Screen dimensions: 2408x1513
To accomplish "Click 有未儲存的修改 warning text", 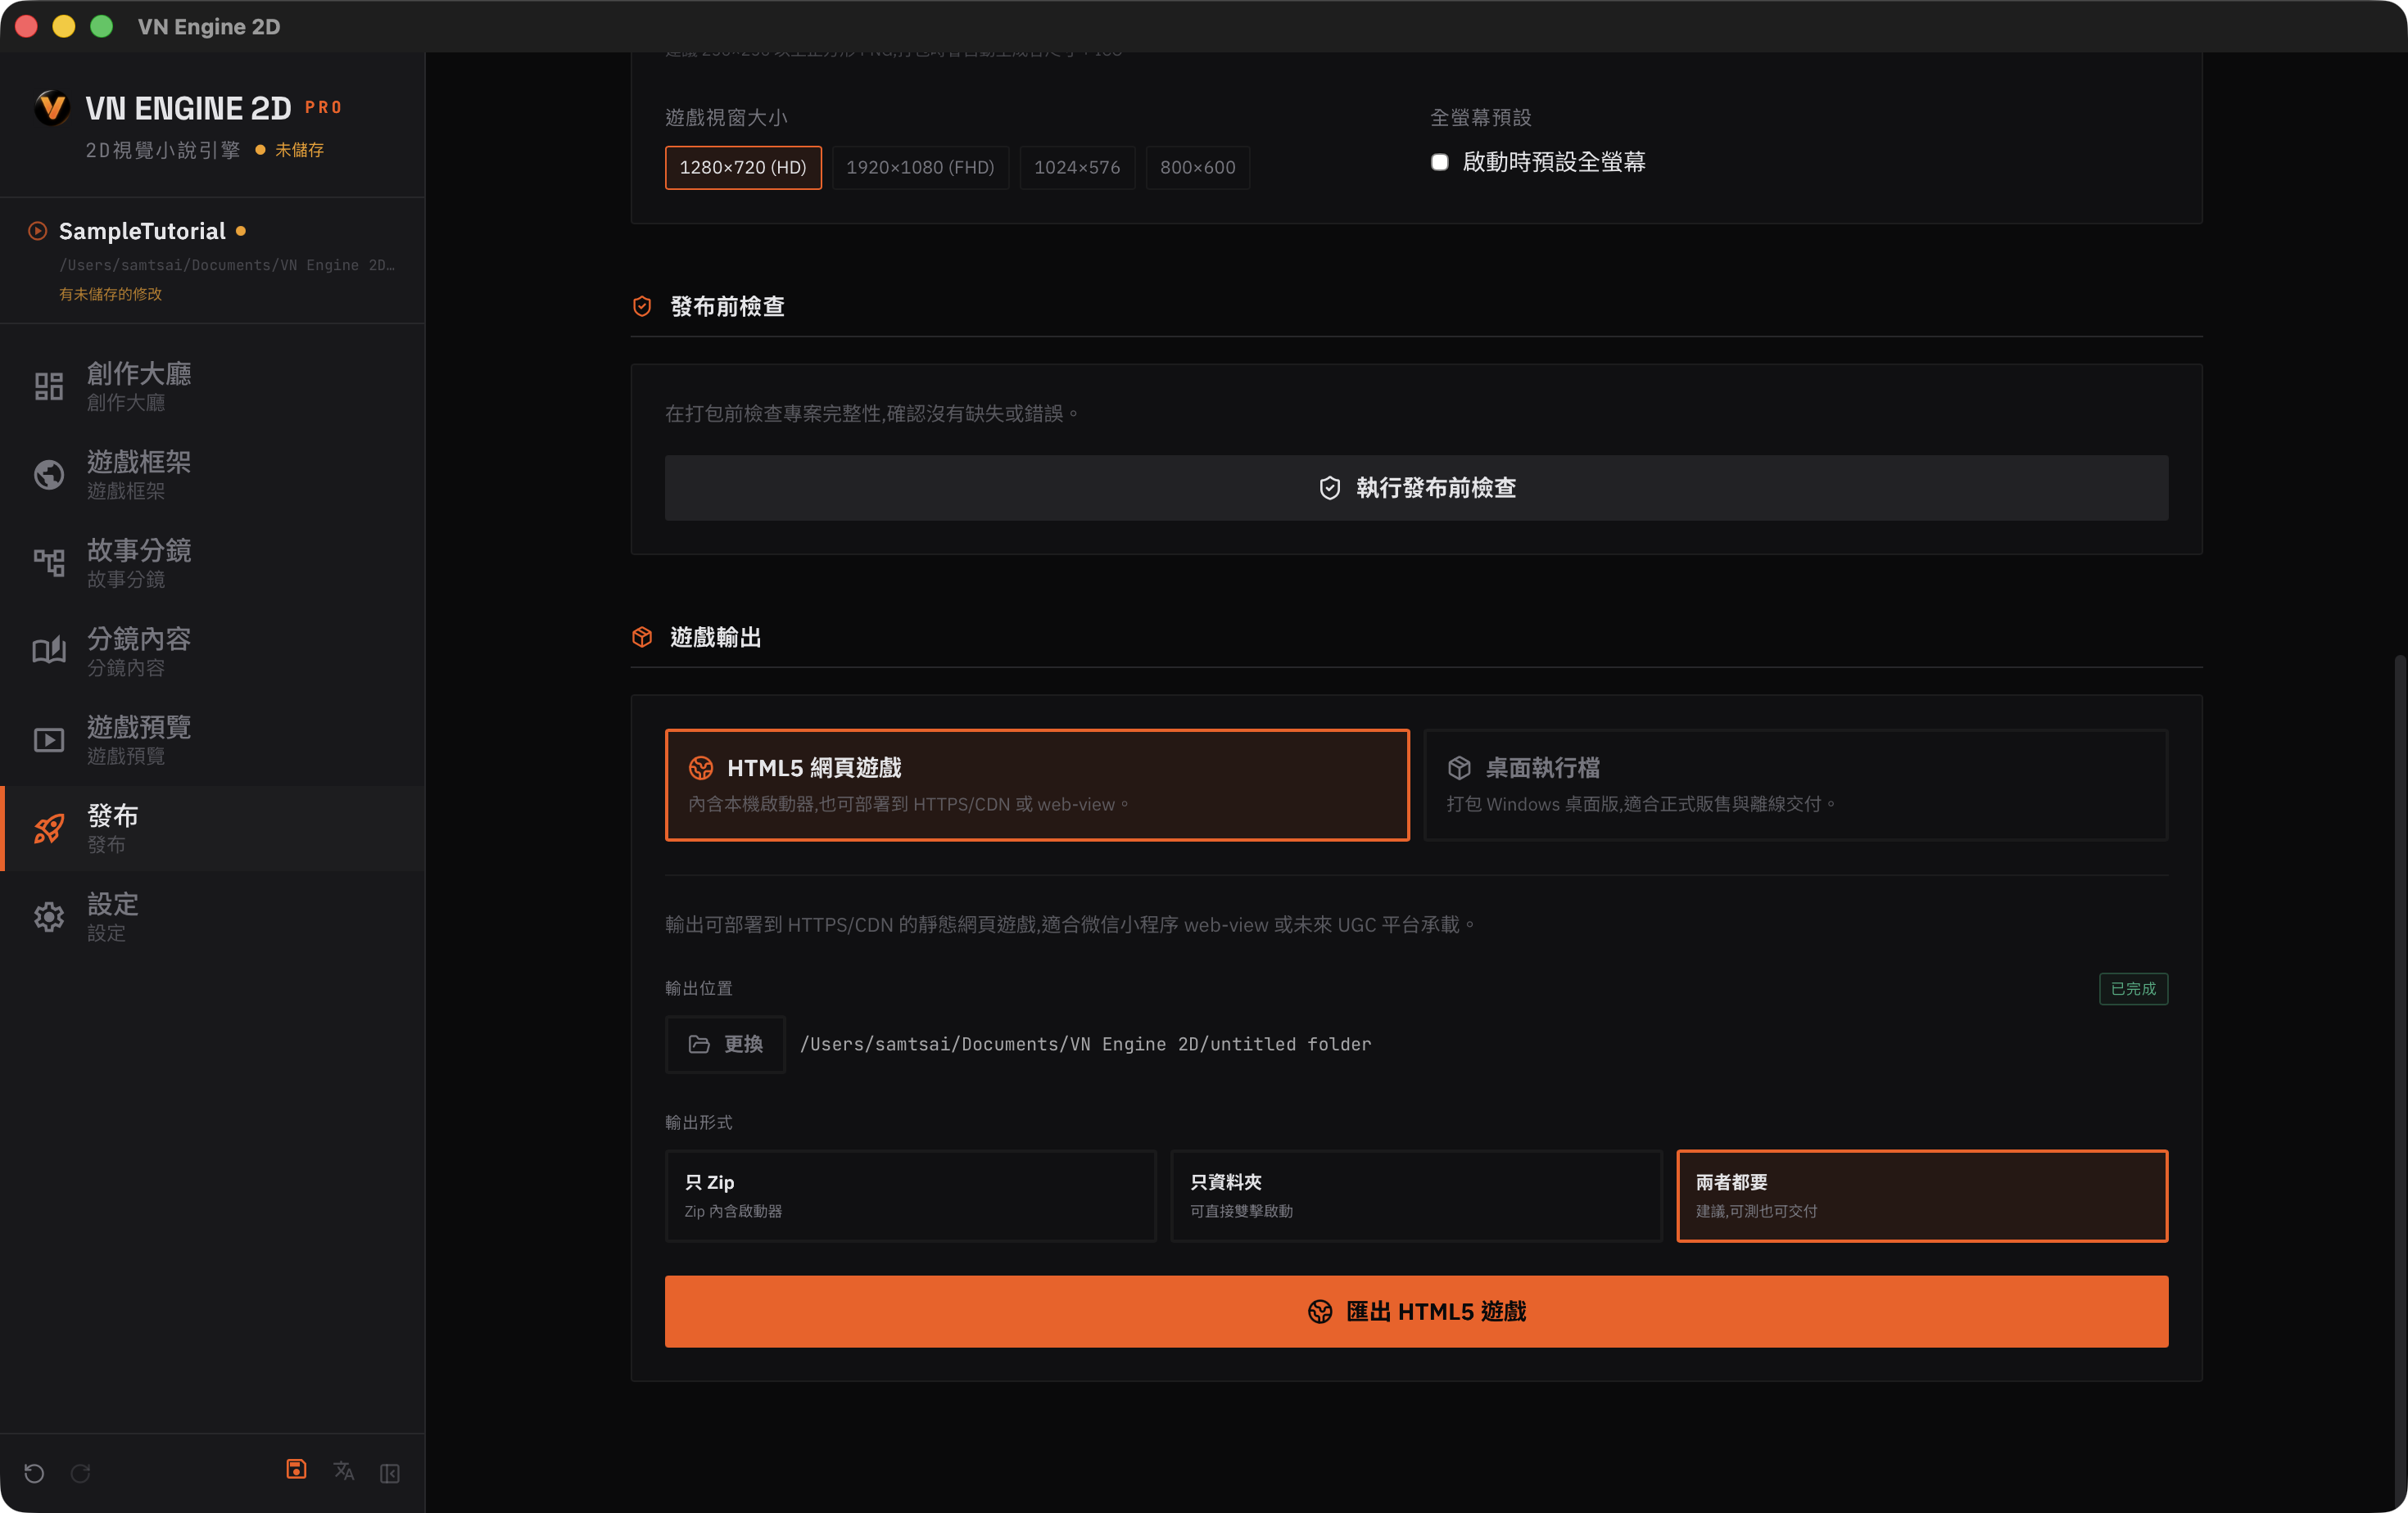I will [110, 294].
